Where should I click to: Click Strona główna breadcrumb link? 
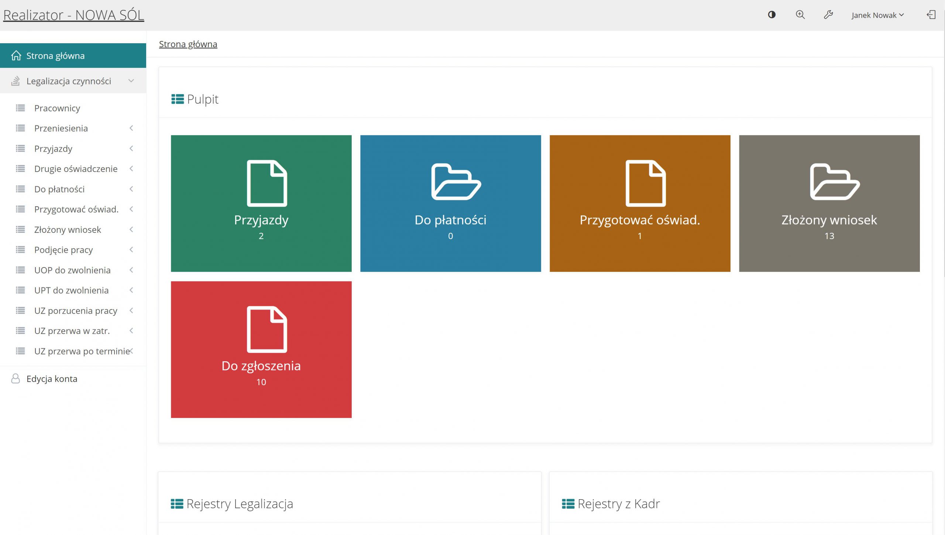(188, 44)
